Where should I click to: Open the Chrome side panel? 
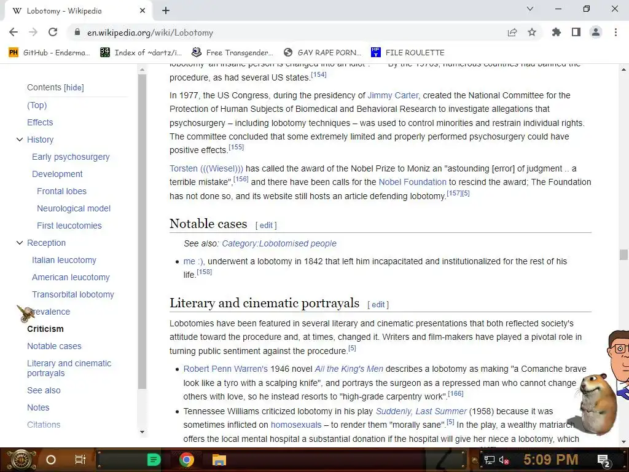click(x=576, y=33)
